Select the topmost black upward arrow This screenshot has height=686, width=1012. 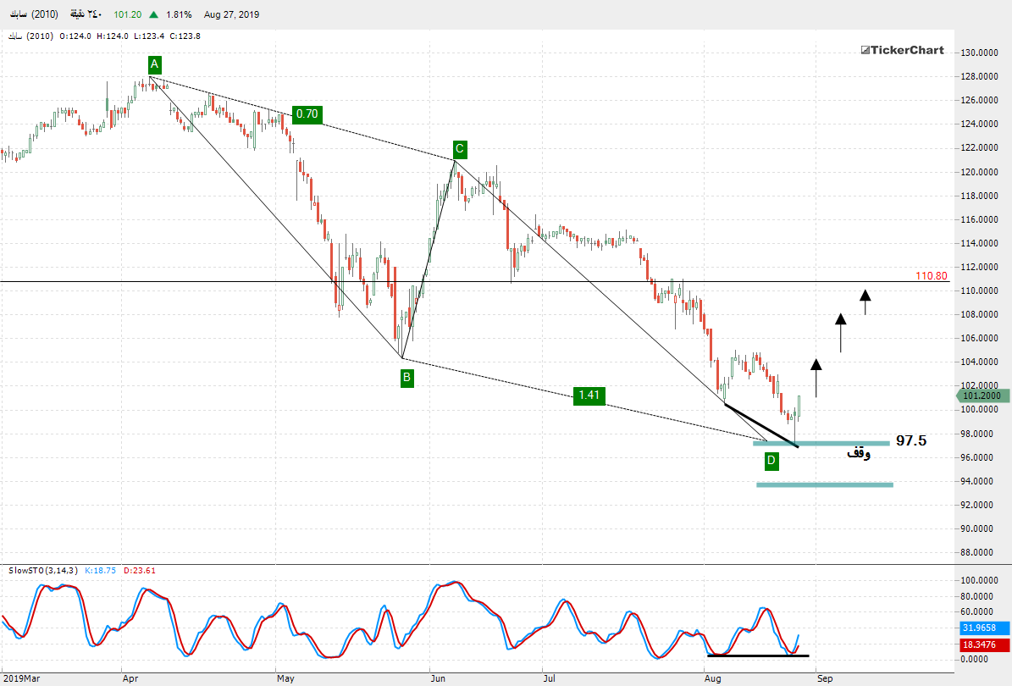(865, 302)
